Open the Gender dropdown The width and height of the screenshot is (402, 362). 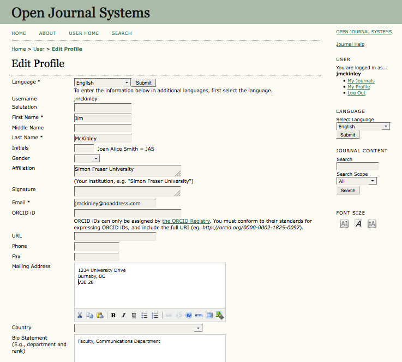(x=87, y=158)
